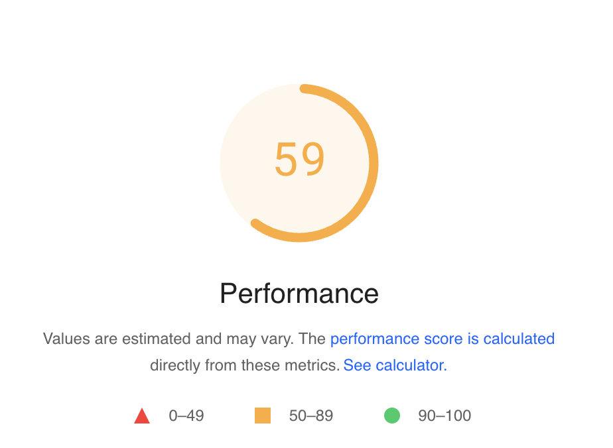Open the See calculator link
The width and height of the screenshot is (613, 448).
(x=395, y=364)
